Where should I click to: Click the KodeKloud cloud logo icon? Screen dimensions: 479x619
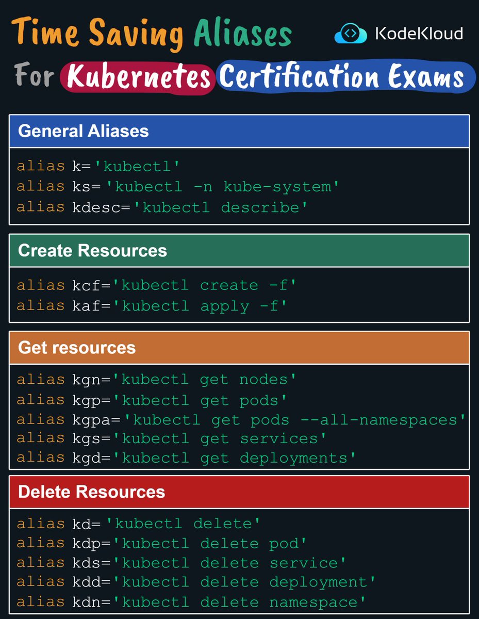pyautogui.click(x=350, y=34)
